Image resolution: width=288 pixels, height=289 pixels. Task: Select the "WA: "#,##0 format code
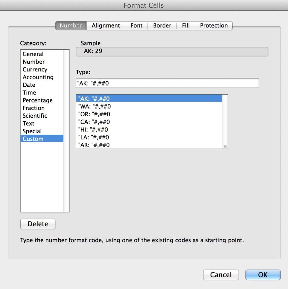click(x=94, y=106)
